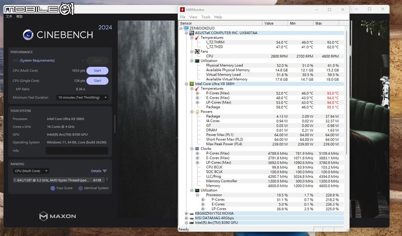Collapse the Intel Core Ultra X9 388H node
The width and height of the screenshot is (402, 236).
point(187,84)
